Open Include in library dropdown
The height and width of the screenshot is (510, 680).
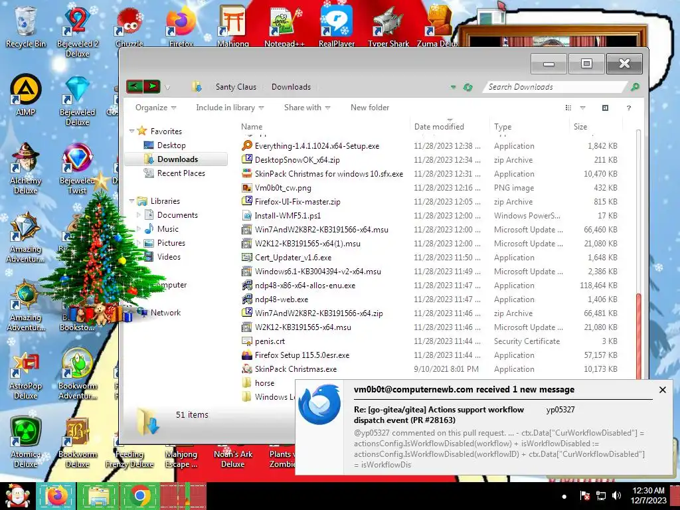point(230,108)
